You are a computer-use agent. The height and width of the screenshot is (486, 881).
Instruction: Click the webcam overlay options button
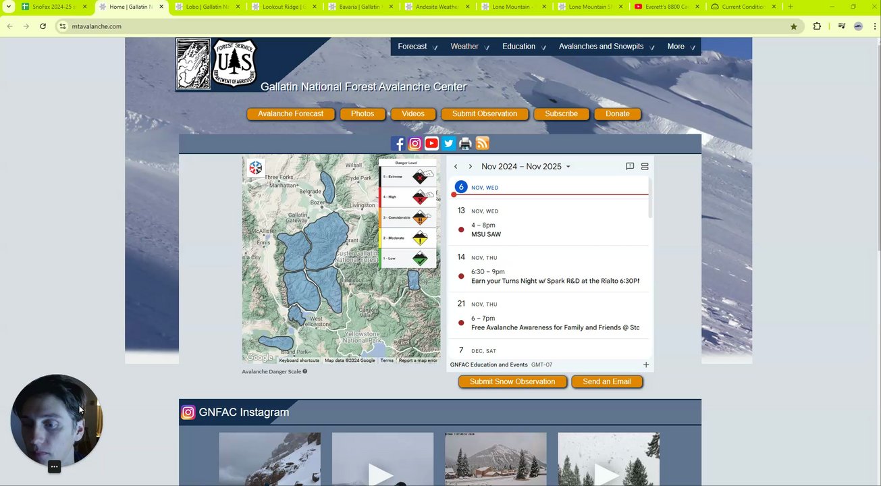[55, 466]
